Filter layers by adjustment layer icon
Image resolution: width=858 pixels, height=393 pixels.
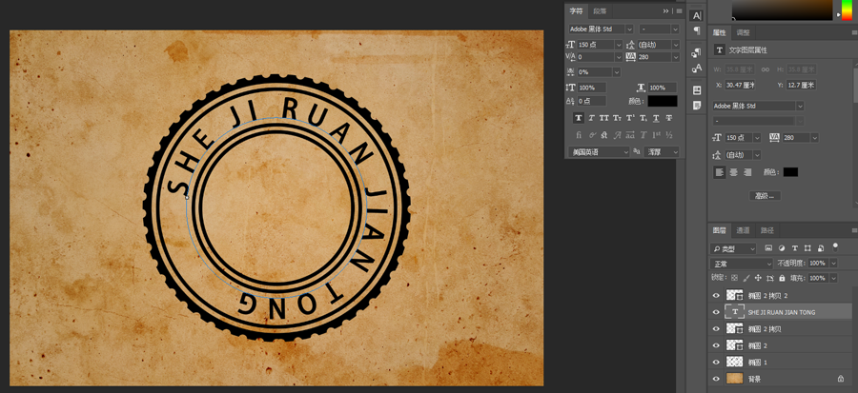[x=782, y=247]
